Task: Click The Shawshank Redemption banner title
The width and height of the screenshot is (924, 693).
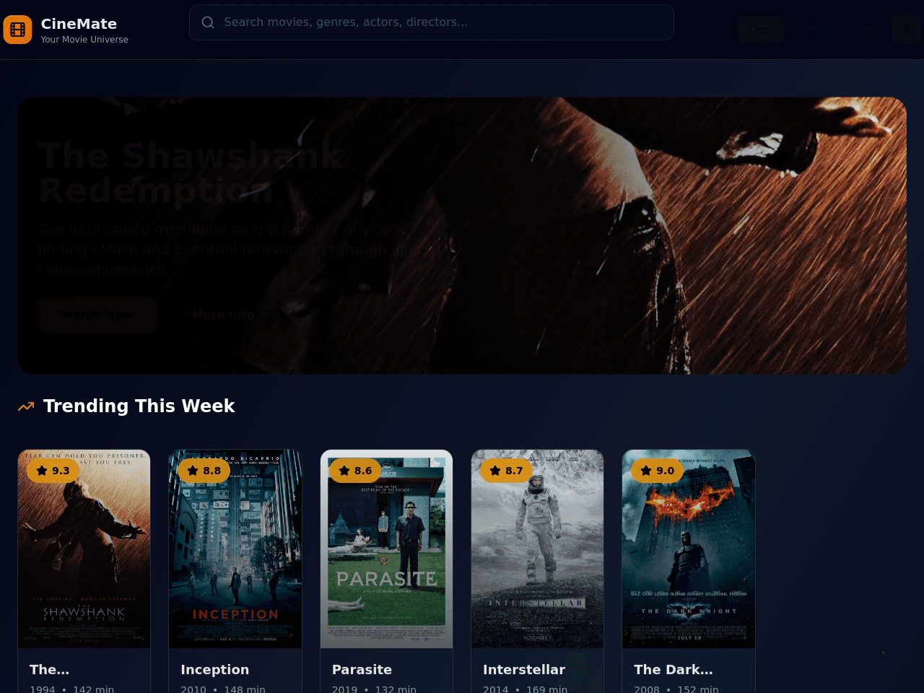Action: [x=191, y=173]
